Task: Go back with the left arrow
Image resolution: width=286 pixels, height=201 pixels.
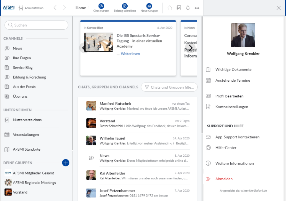Action: [55, 8]
